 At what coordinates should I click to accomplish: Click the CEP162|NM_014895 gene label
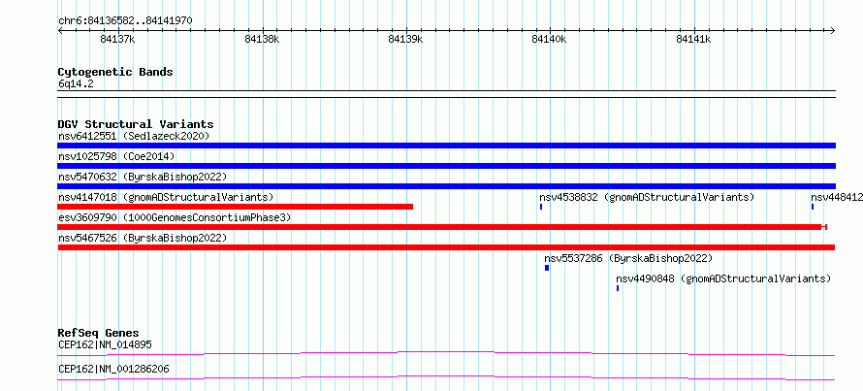coord(105,345)
